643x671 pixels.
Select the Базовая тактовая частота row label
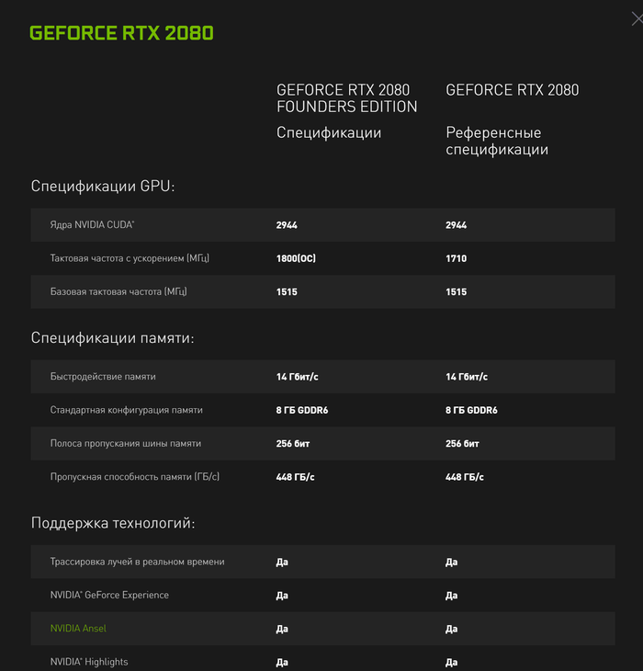(x=118, y=291)
